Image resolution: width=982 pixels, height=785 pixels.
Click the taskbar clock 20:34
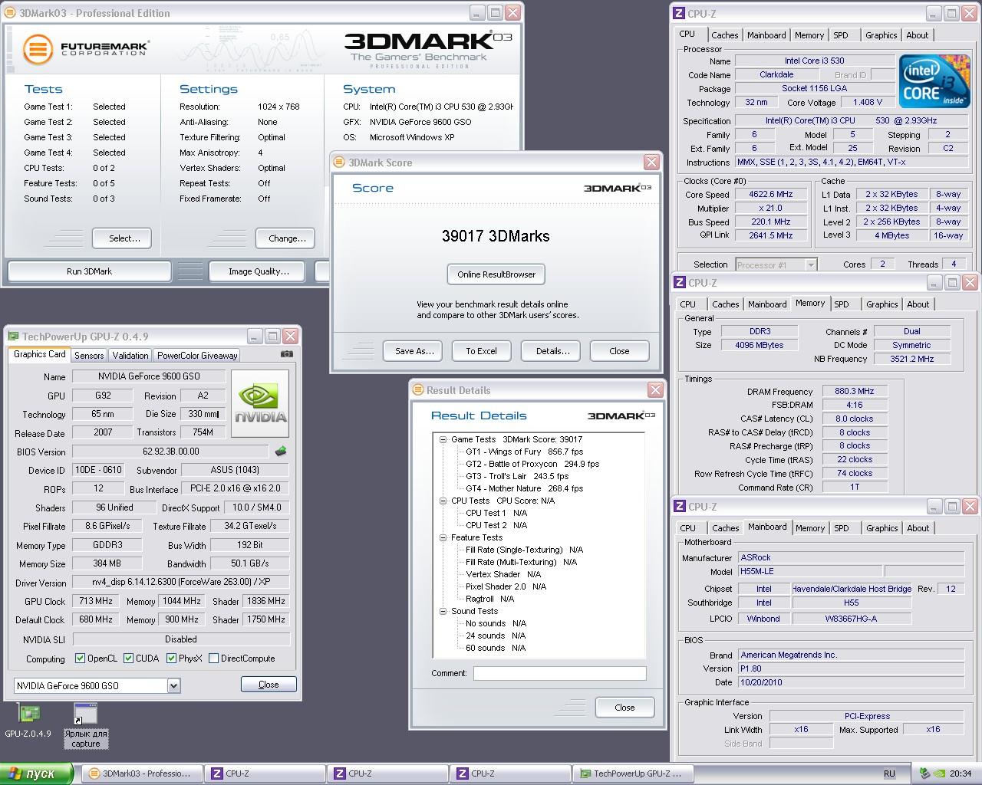tap(960, 774)
